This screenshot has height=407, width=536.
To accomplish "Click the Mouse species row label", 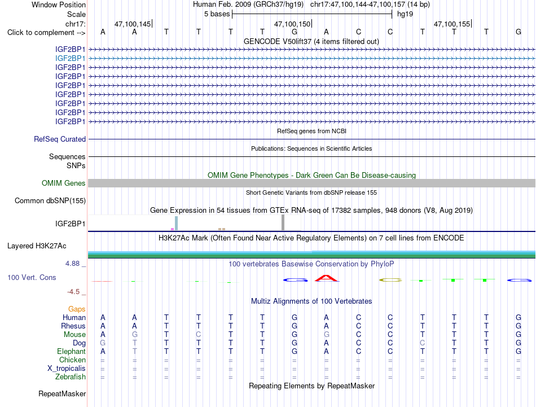I will click(74, 335).
